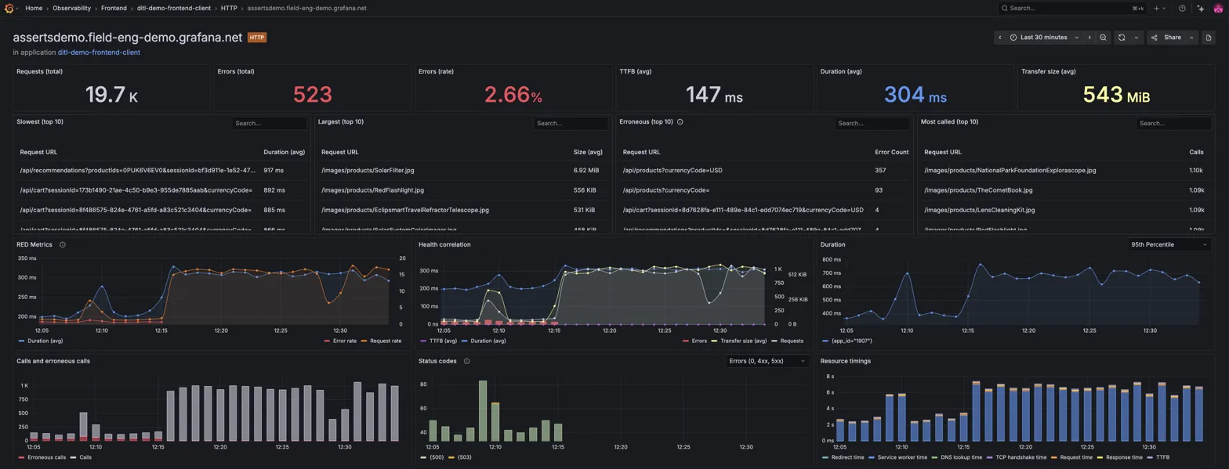Zoom out the time range
Viewport: 1229px width, 469px height.
click(1103, 38)
